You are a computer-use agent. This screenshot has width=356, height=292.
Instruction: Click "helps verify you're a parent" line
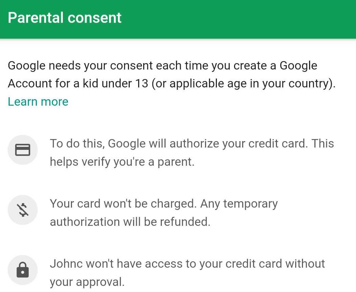pyautogui.click(x=122, y=162)
